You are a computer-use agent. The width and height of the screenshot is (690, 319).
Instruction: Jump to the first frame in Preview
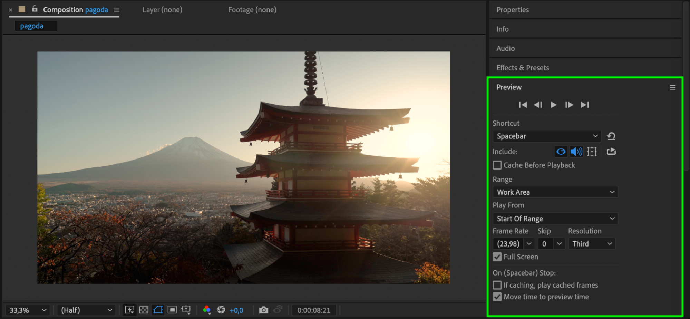click(x=523, y=105)
